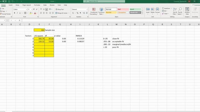Open the View ribbon tab

(59, 5)
